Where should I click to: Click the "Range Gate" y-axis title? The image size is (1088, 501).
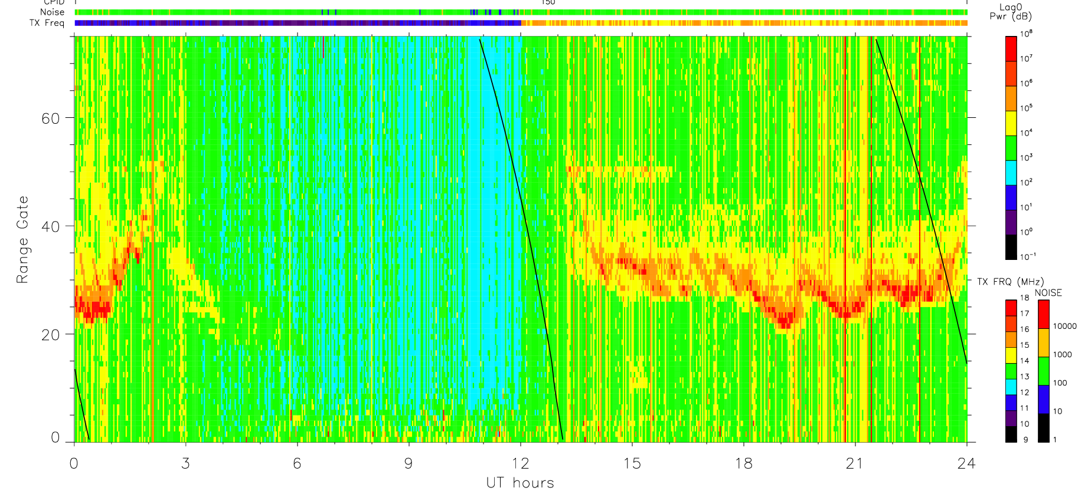click(22, 240)
